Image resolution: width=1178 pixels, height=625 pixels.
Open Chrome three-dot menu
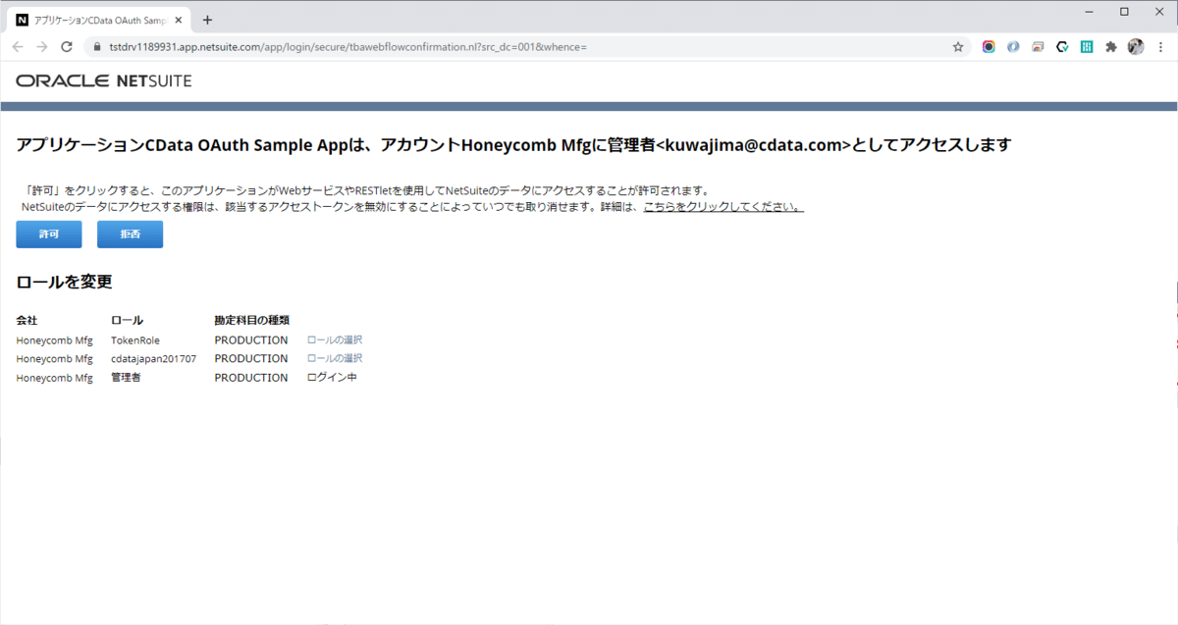tap(1160, 46)
